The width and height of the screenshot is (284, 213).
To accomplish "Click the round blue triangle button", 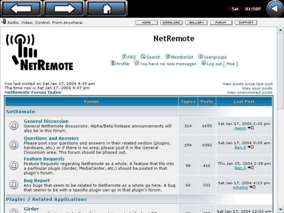I will click(x=274, y=9).
